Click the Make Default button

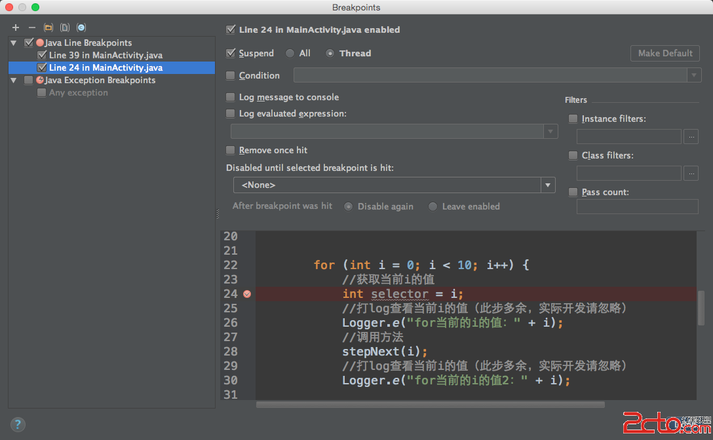(x=665, y=54)
